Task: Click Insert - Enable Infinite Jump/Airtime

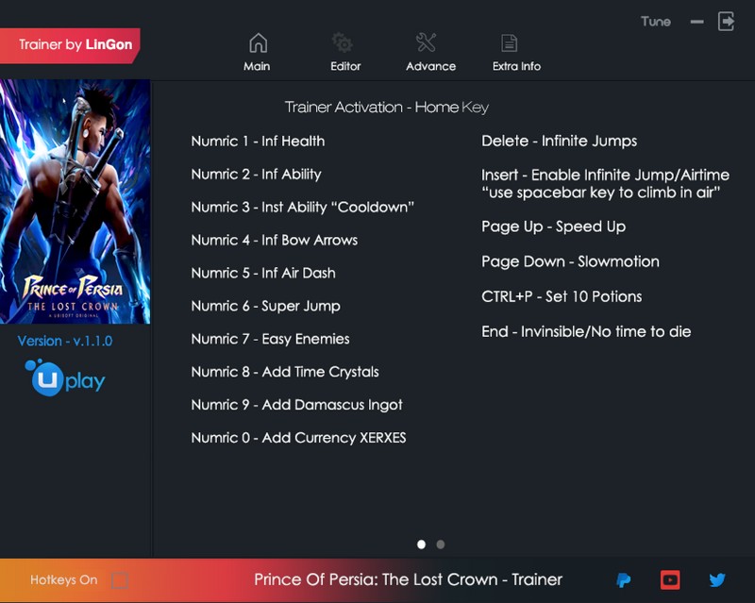Action: coord(605,175)
